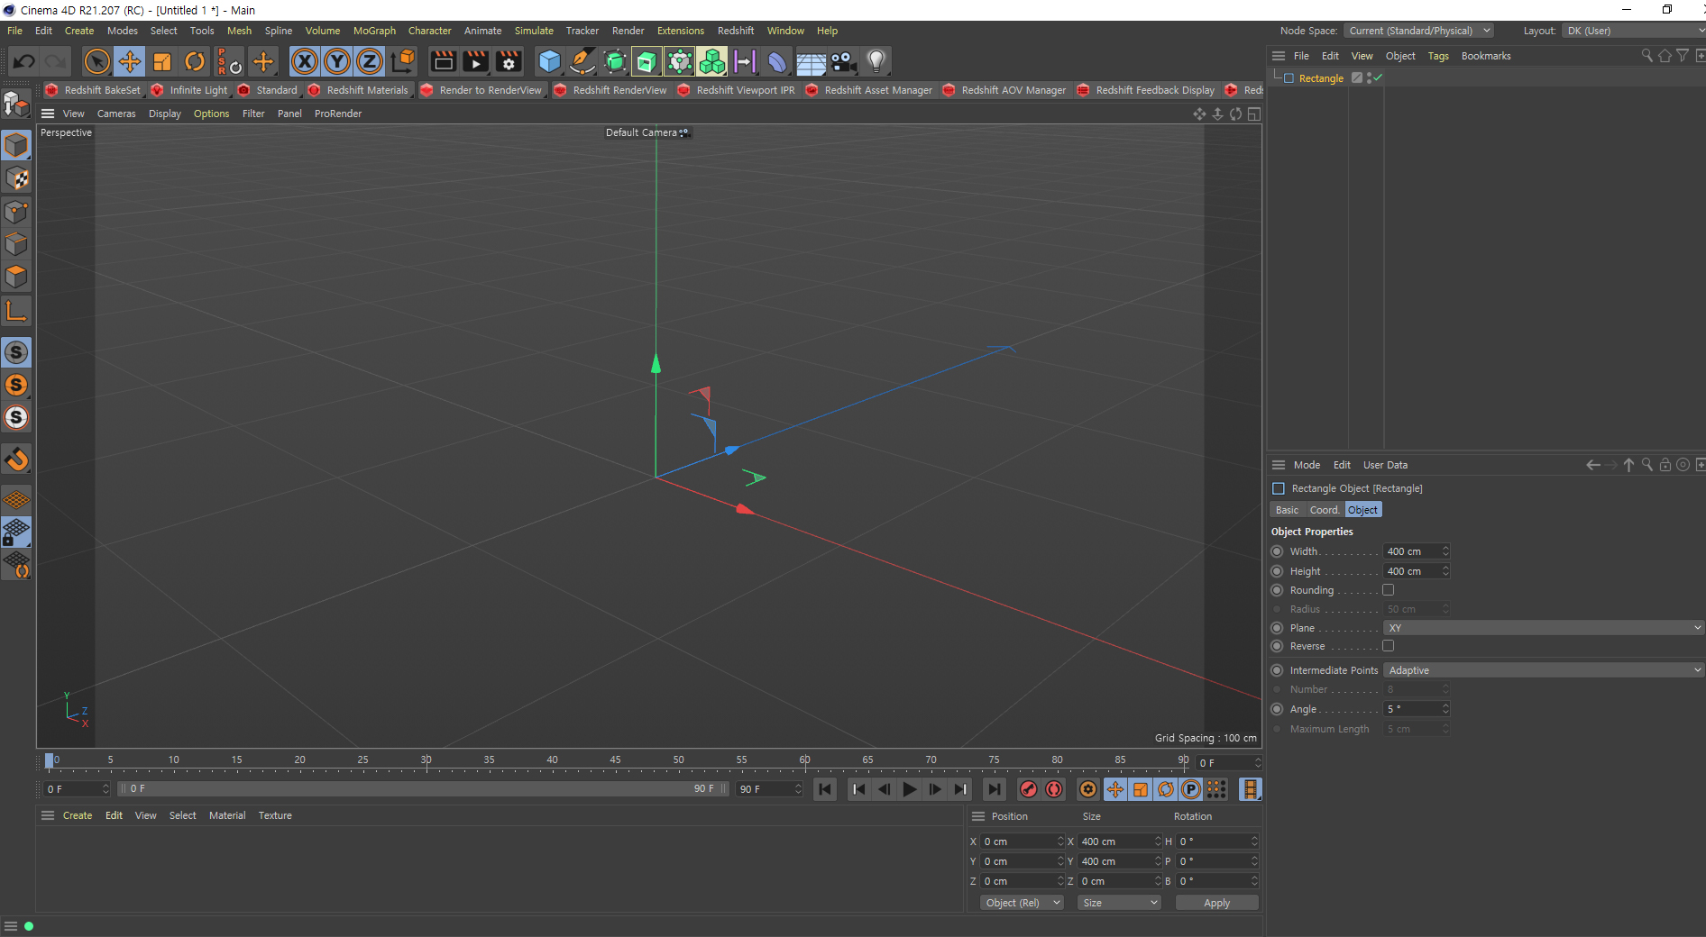1706x937 pixels.
Task: Open Object (Rel) dropdown
Action: [1022, 903]
